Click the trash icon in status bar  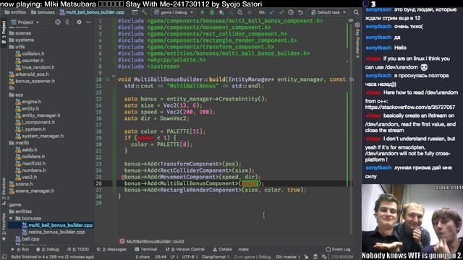tap(315, 257)
